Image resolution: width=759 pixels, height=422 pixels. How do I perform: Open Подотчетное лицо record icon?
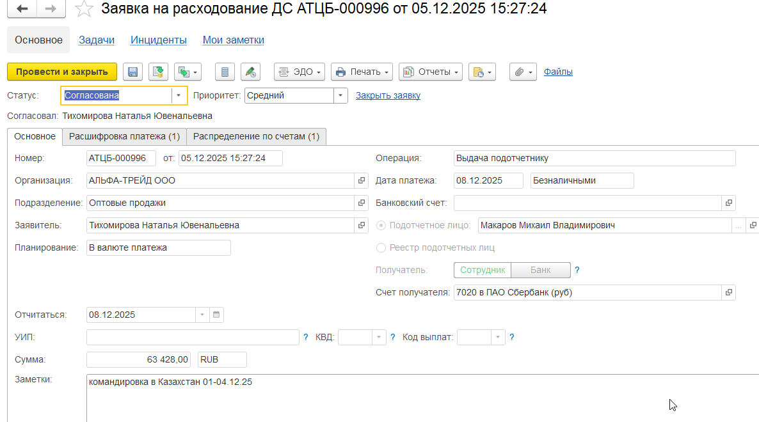click(x=753, y=225)
